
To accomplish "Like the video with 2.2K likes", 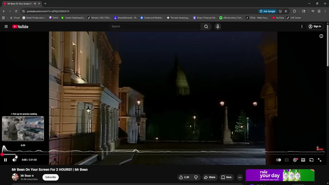I will point(184,177).
